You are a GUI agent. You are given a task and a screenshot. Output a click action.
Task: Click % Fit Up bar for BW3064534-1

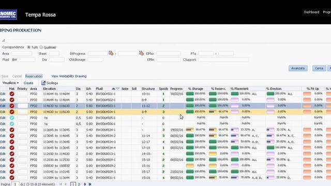point(307,130)
